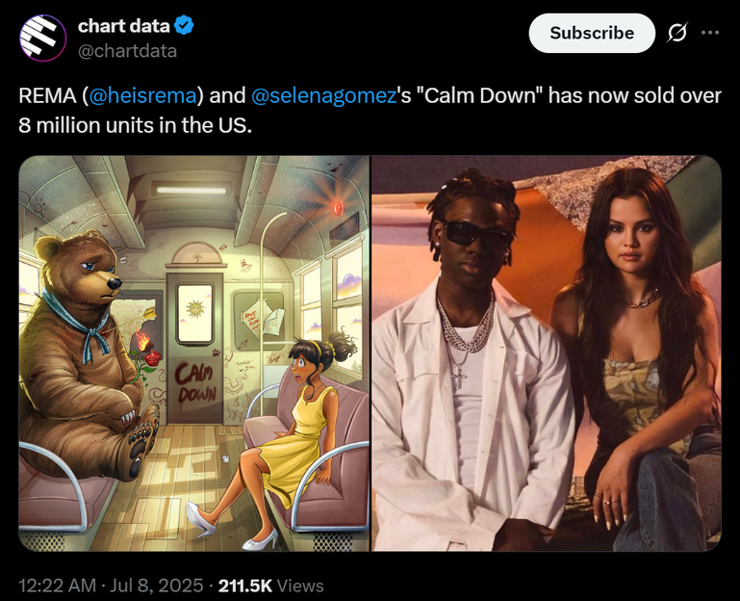Screen dimensions: 740x601
Task: Open the left cartoon train artwork
Action: pyautogui.click(x=193, y=353)
